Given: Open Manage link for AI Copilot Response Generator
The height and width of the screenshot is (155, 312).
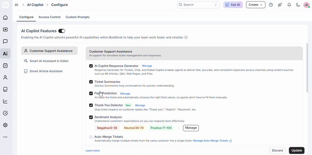Looking at the screenshot, I should [x=147, y=66].
